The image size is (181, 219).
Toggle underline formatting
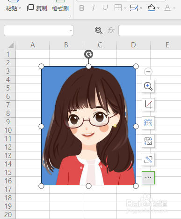[x=105, y=8]
